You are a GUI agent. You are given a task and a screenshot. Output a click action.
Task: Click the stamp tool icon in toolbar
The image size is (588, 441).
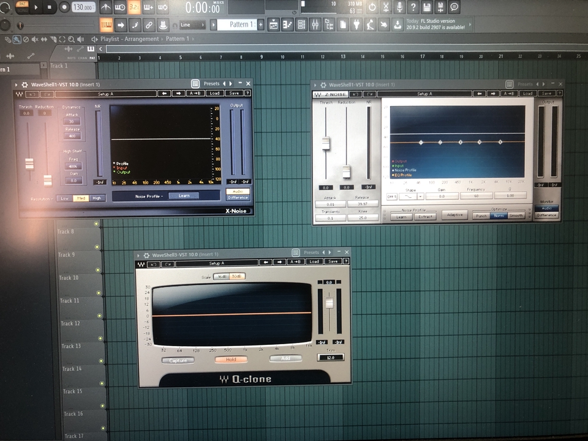pyautogui.click(x=163, y=25)
